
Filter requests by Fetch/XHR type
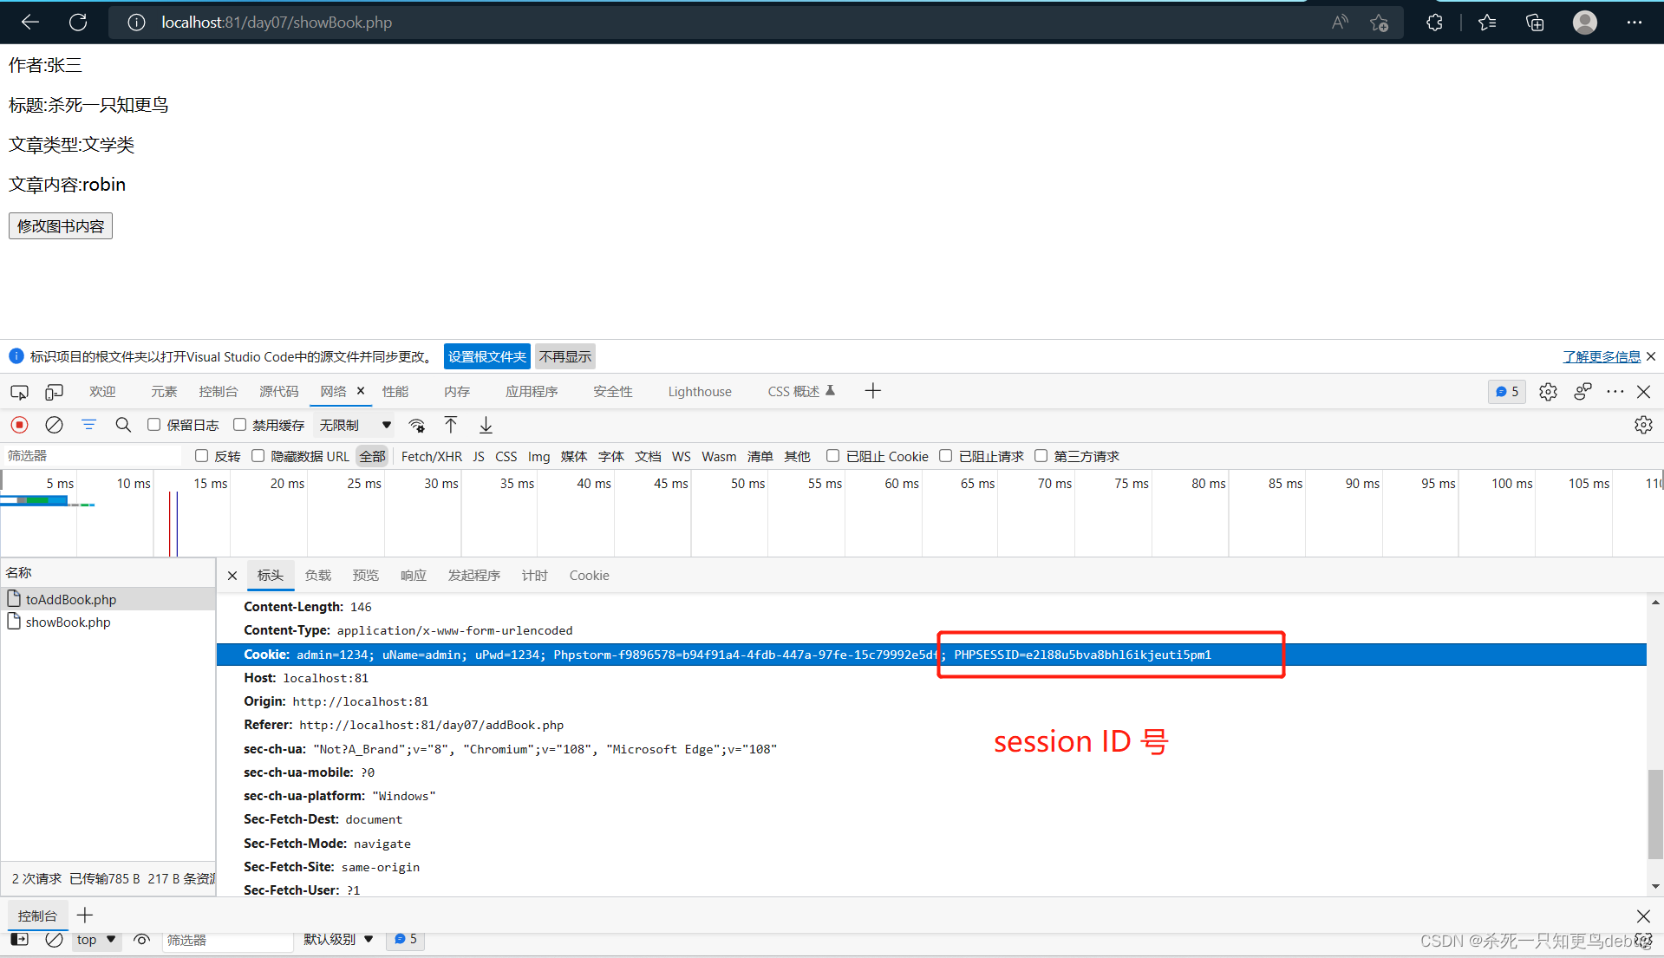[432, 456]
